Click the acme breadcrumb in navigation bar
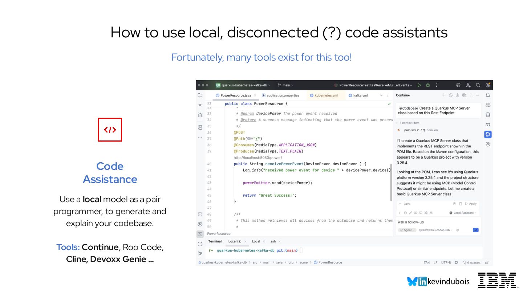Image resolution: width=523 pixels, height=294 pixels. (x=303, y=262)
